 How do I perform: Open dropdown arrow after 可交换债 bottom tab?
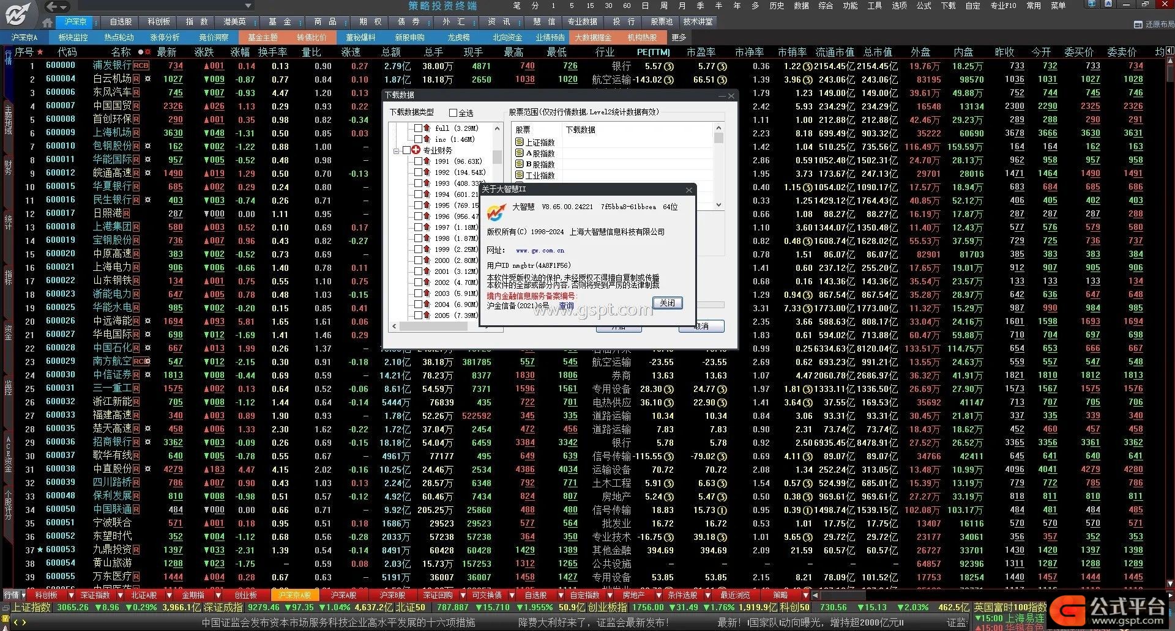click(512, 595)
